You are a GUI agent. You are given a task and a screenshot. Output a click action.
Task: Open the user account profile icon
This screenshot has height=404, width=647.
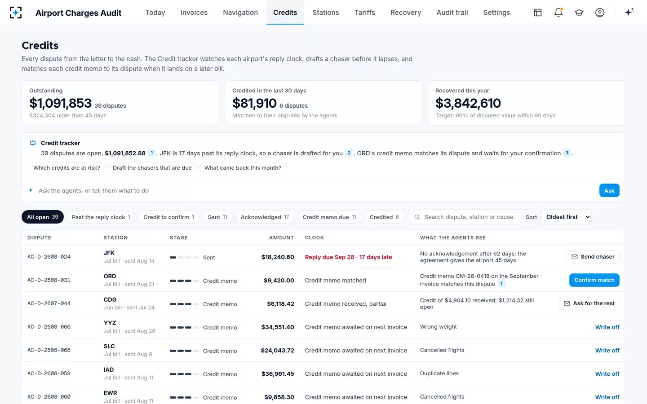(x=600, y=13)
